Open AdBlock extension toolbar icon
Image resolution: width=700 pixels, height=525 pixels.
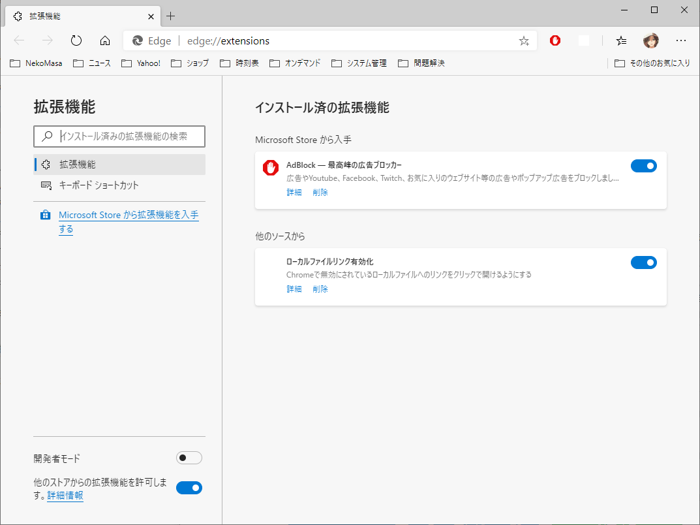pyautogui.click(x=555, y=40)
